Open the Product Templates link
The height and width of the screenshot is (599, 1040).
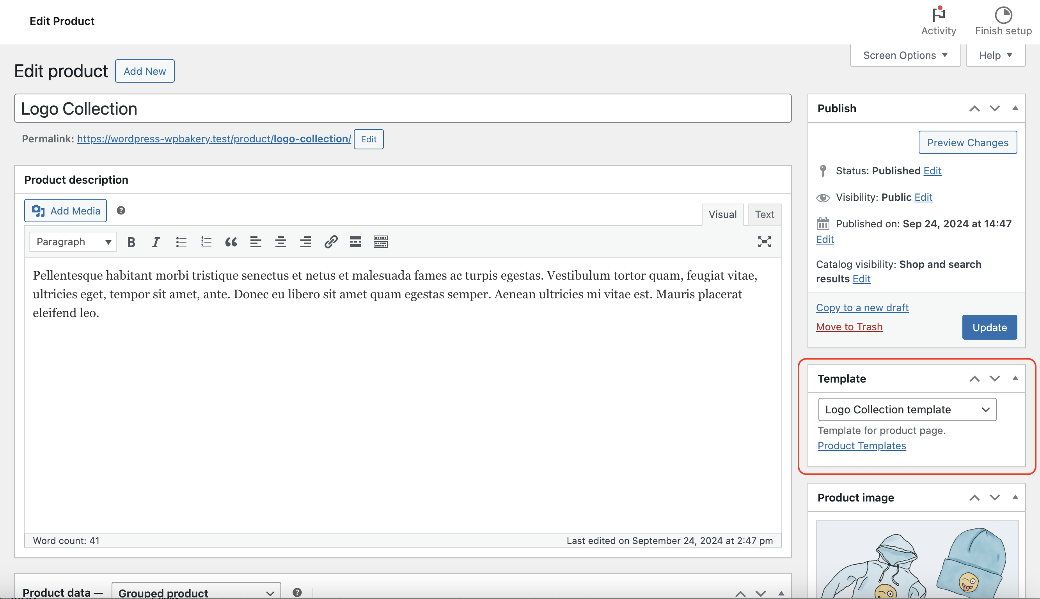(x=861, y=446)
